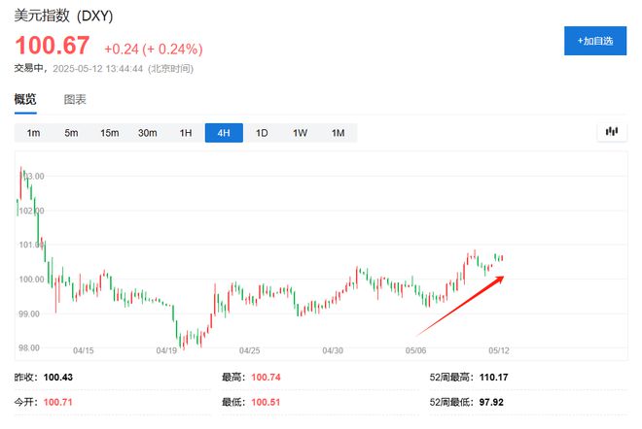Click the 05/06 date label on chart axis

[x=416, y=350]
